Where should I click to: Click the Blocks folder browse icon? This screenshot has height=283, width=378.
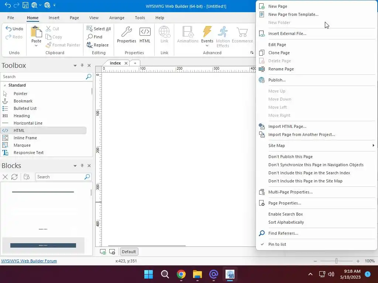(27, 177)
